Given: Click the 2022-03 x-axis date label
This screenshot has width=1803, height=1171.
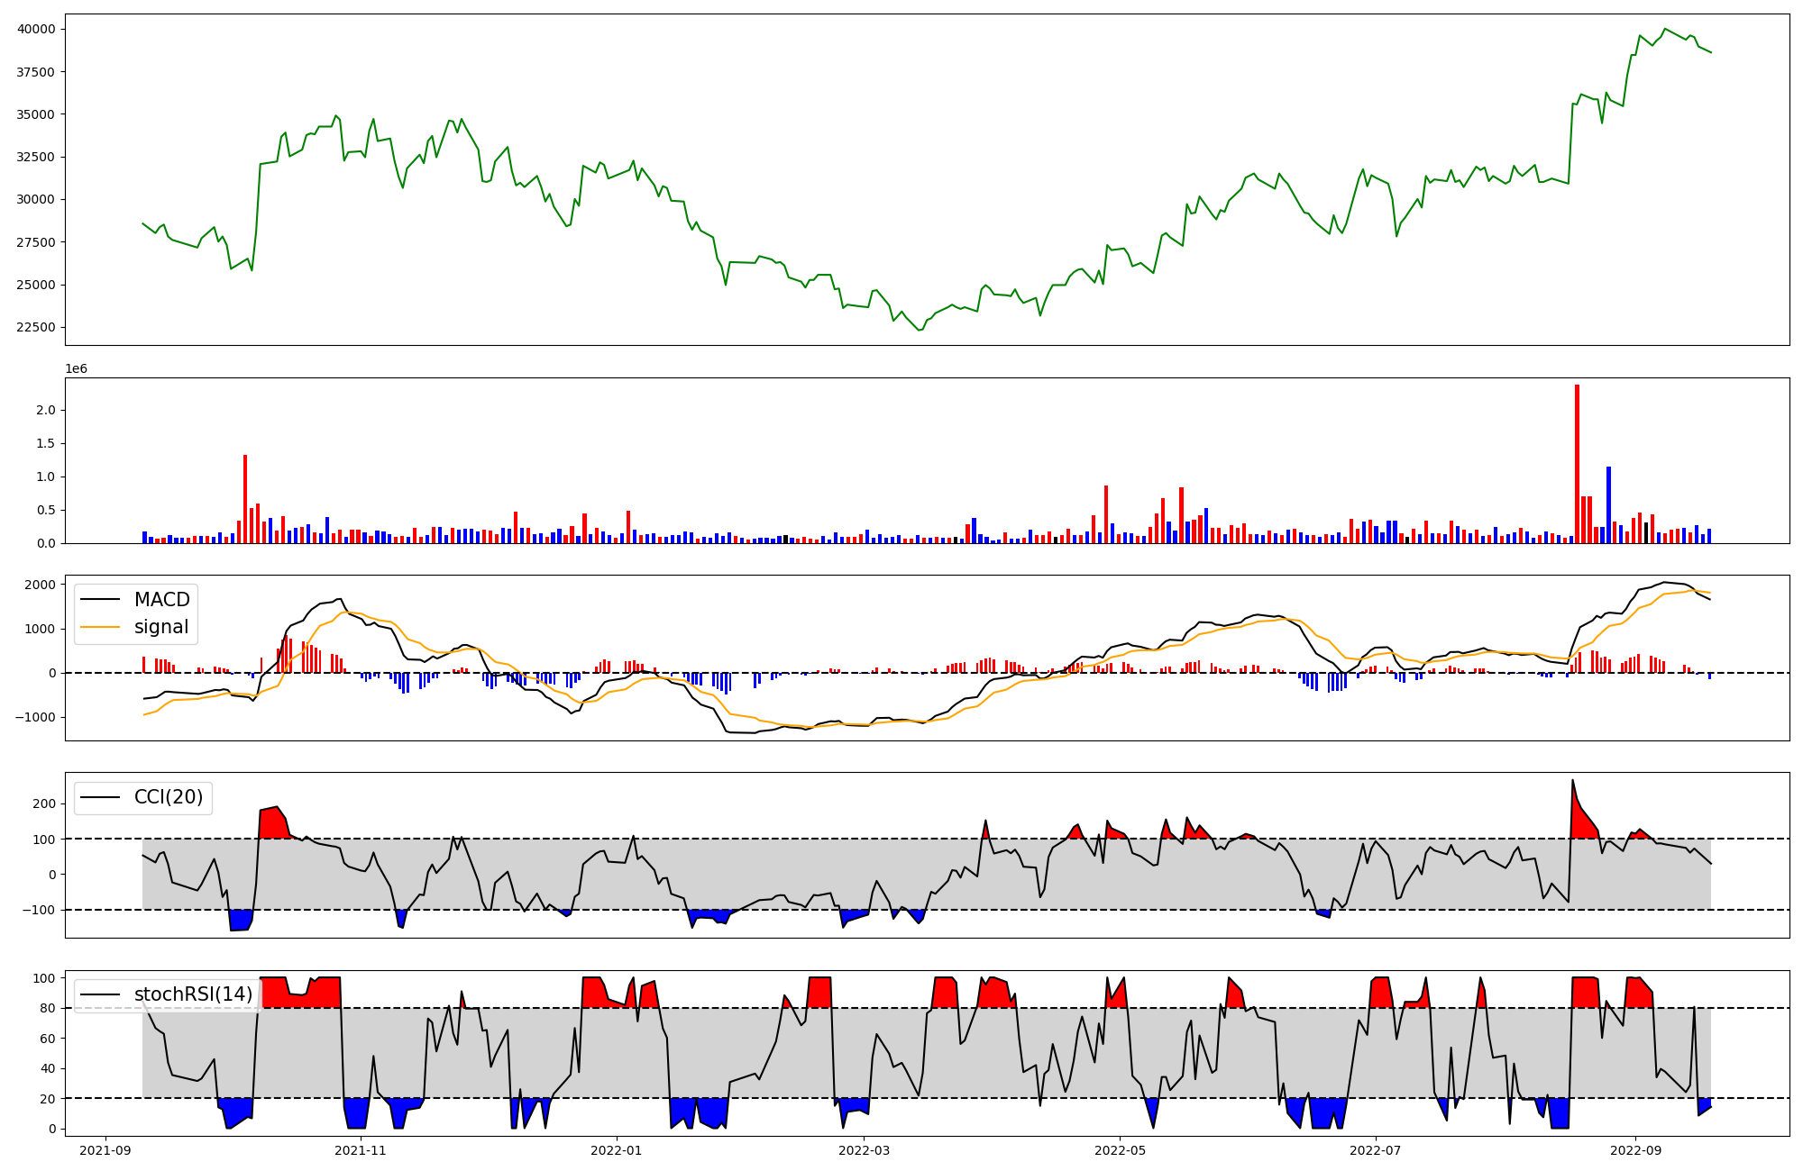Looking at the screenshot, I should [865, 1150].
